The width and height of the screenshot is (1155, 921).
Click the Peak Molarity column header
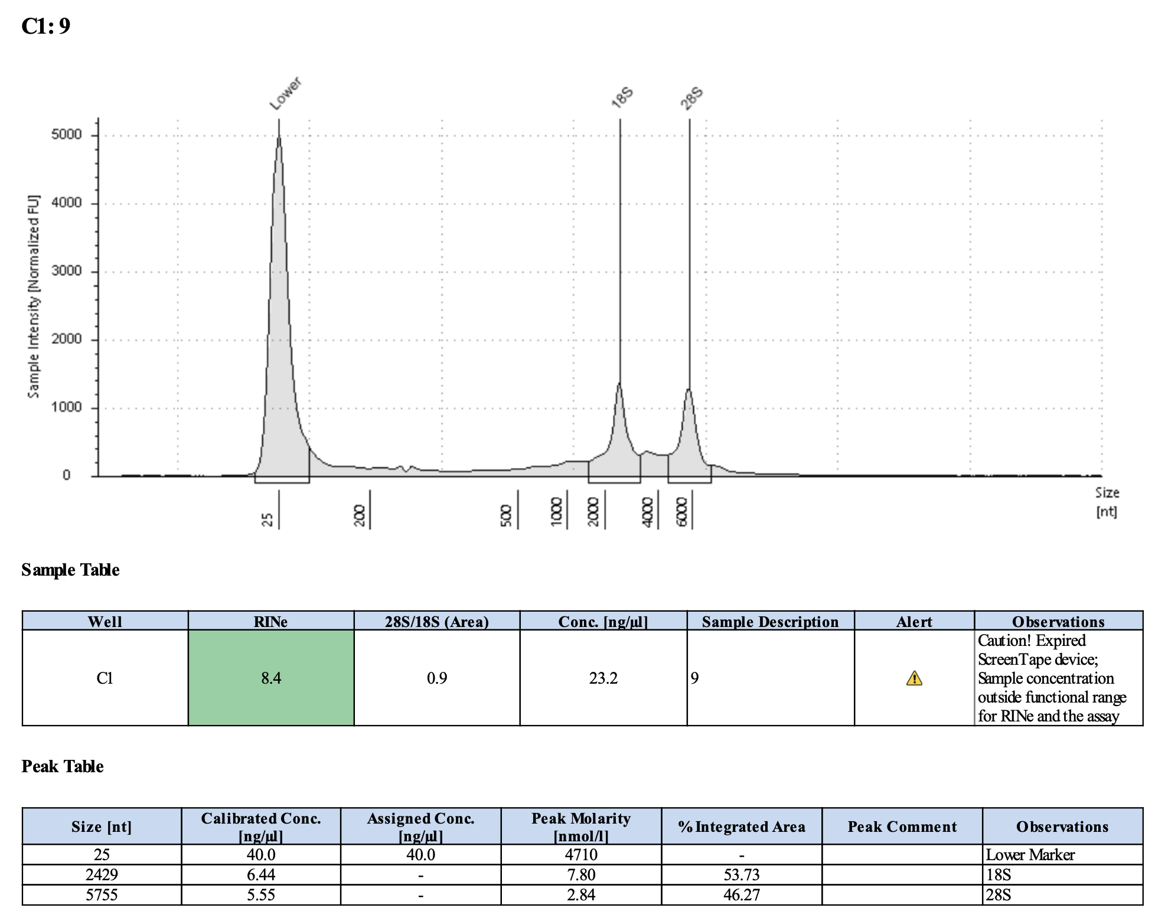pyautogui.click(x=581, y=827)
